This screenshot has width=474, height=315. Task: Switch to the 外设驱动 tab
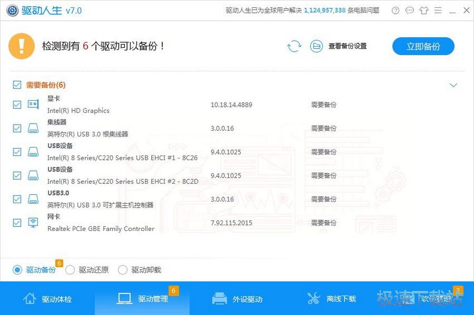click(237, 298)
